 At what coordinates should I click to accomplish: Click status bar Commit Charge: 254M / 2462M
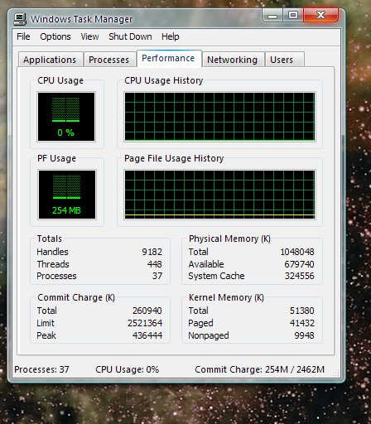(259, 369)
